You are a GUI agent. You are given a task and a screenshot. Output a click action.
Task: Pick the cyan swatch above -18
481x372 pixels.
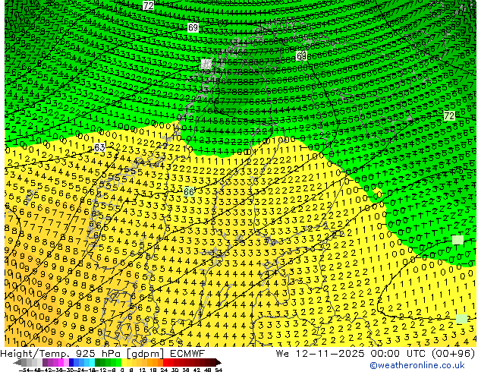click(92, 363)
